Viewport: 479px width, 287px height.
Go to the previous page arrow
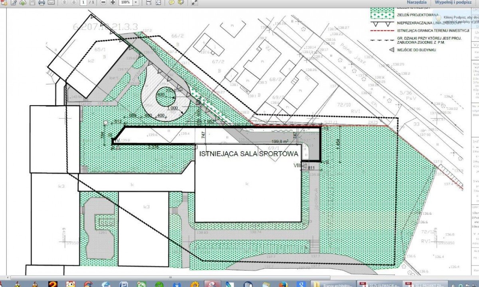(x=64, y=2)
